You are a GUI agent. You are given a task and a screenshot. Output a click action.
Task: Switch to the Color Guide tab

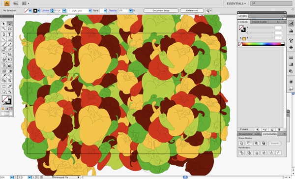pos(259,22)
